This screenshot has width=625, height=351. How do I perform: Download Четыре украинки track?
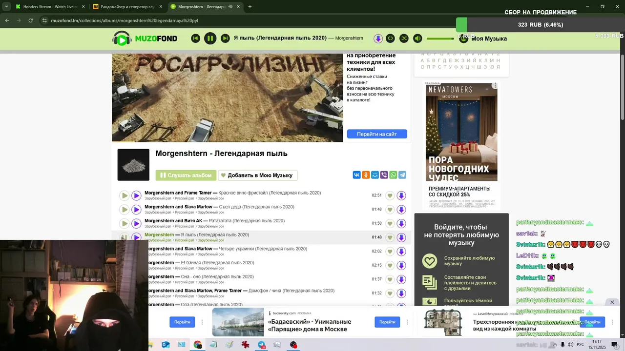(401, 252)
